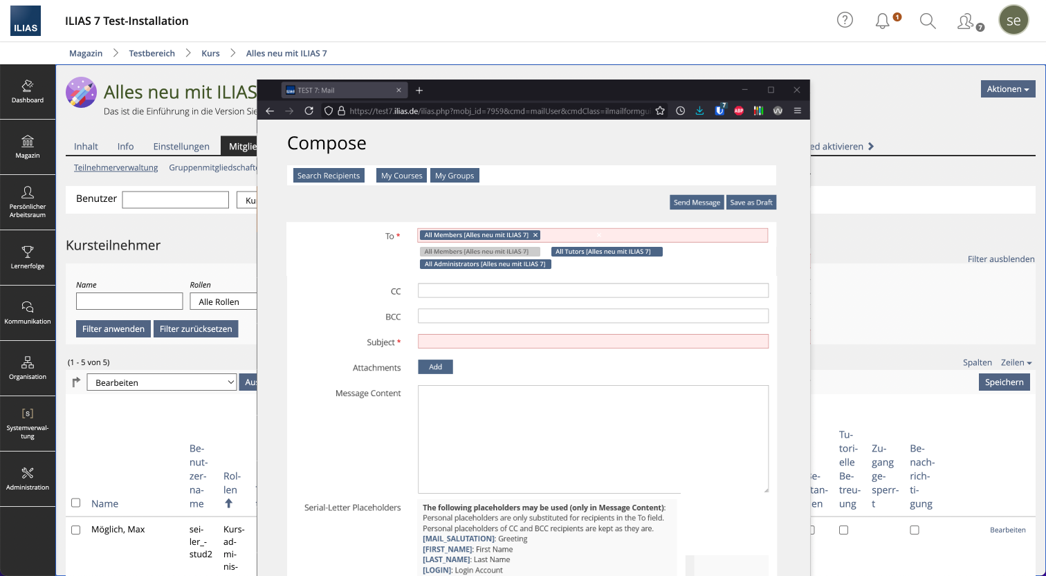This screenshot has width=1046, height=576.
Task: Bookmark the page with the star icon
Action: coord(660,111)
